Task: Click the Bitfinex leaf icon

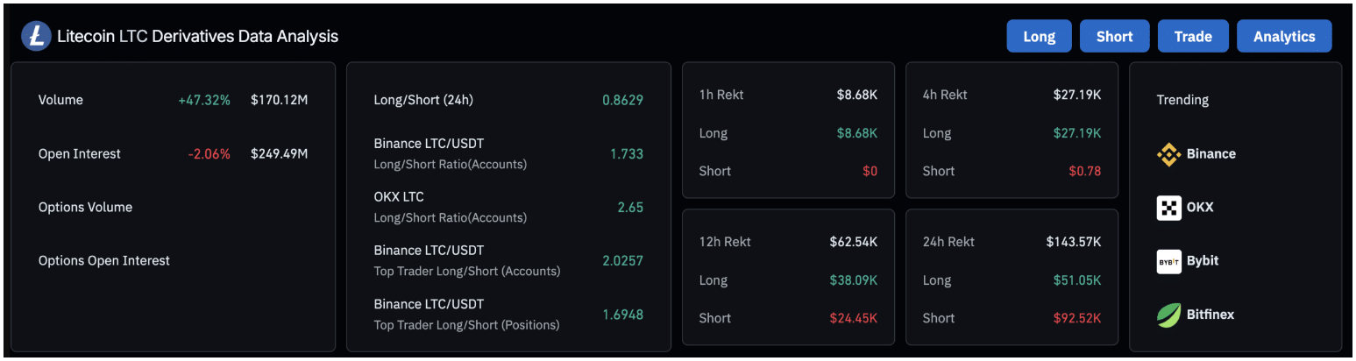Action: click(x=1169, y=315)
